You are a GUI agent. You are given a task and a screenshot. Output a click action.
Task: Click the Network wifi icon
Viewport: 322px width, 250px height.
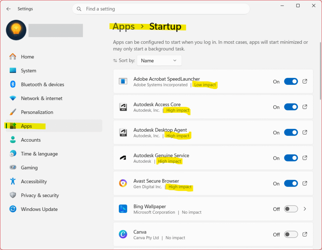pyautogui.click(x=13, y=98)
